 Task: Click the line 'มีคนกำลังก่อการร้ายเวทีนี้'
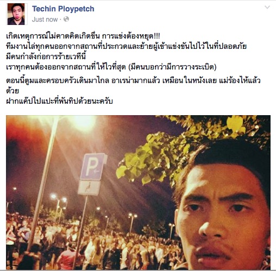pyautogui.click(x=46, y=56)
